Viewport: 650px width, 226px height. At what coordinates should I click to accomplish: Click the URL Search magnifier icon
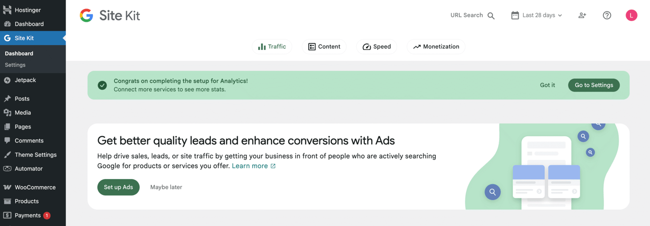(x=491, y=16)
